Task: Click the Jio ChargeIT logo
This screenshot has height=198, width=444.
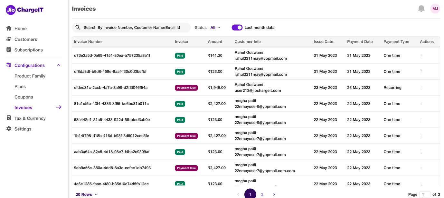Action: pyautogui.click(x=24, y=10)
